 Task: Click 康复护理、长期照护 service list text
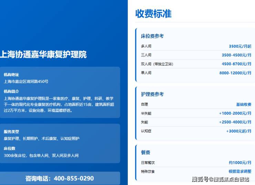(x=41, y=139)
